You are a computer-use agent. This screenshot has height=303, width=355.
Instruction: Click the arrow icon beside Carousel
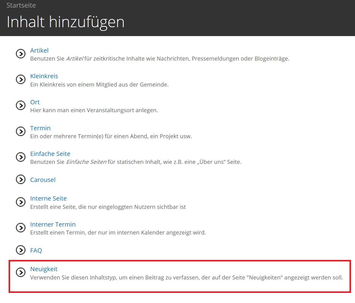[x=21, y=179]
